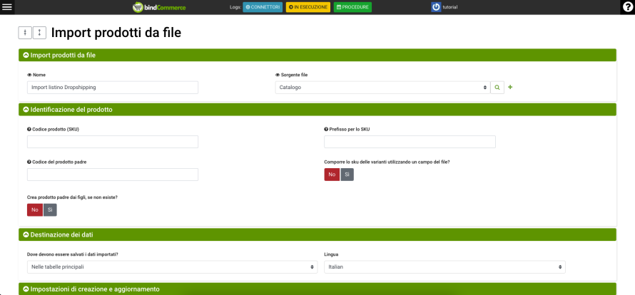
Task: Click the expand all sections icon
Action: tap(39, 33)
